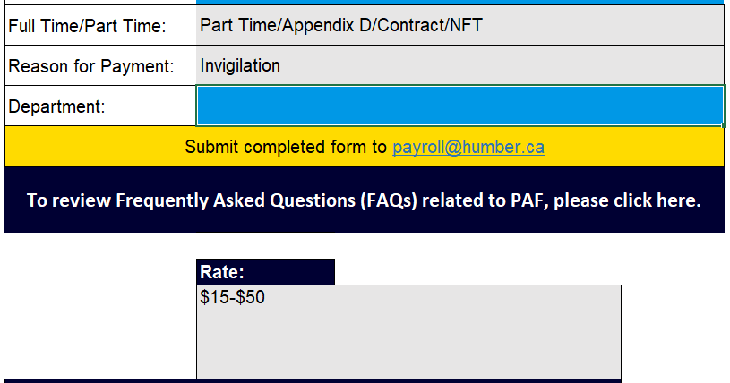Select empty white cell right of Rate header
This screenshot has width=730, height=383.
click(477, 272)
